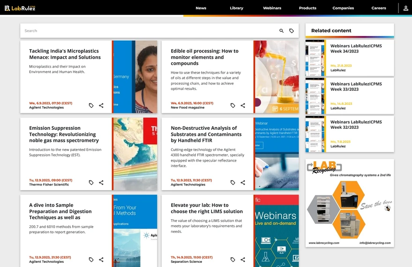Click Thermo Fisher Scientific organizer name
The width and height of the screenshot is (412, 267).
point(49,185)
